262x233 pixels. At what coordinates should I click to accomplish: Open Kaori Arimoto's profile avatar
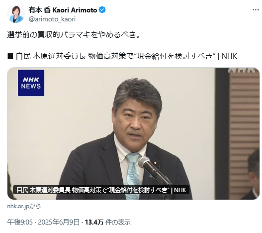pyautogui.click(x=16, y=14)
